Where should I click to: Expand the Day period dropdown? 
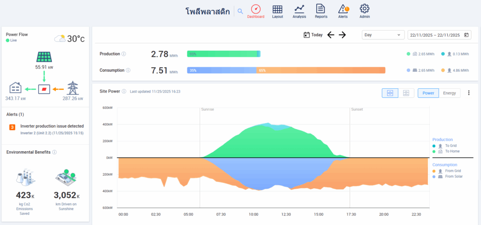(383, 35)
